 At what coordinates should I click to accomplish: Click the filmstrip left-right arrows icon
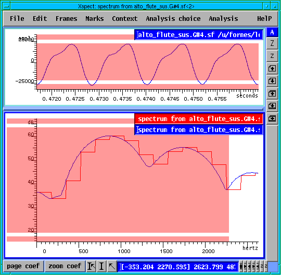[x=272, y=118]
